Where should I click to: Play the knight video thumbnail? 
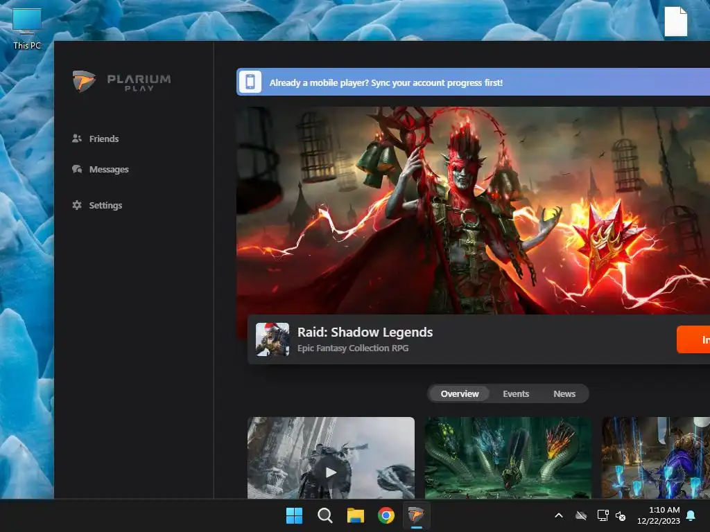point(331,458)
